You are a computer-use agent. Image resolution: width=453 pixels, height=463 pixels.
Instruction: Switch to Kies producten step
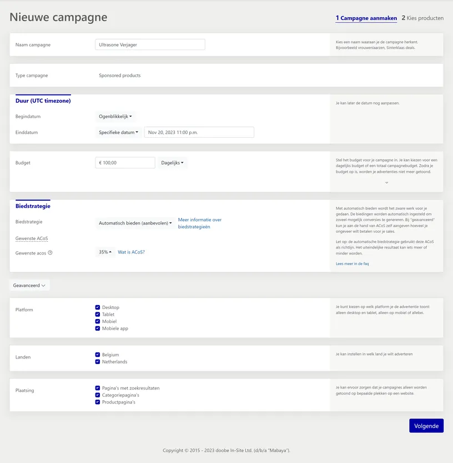(422, 18)
